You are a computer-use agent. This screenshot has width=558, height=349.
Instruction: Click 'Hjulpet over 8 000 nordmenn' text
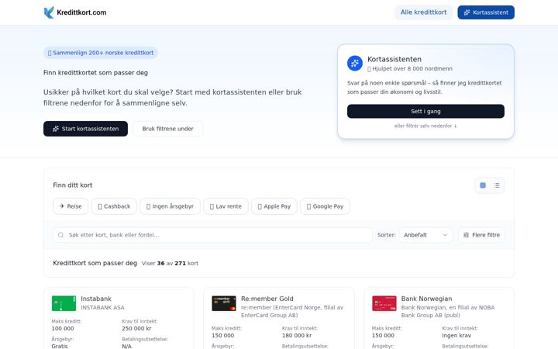point(410,69)
